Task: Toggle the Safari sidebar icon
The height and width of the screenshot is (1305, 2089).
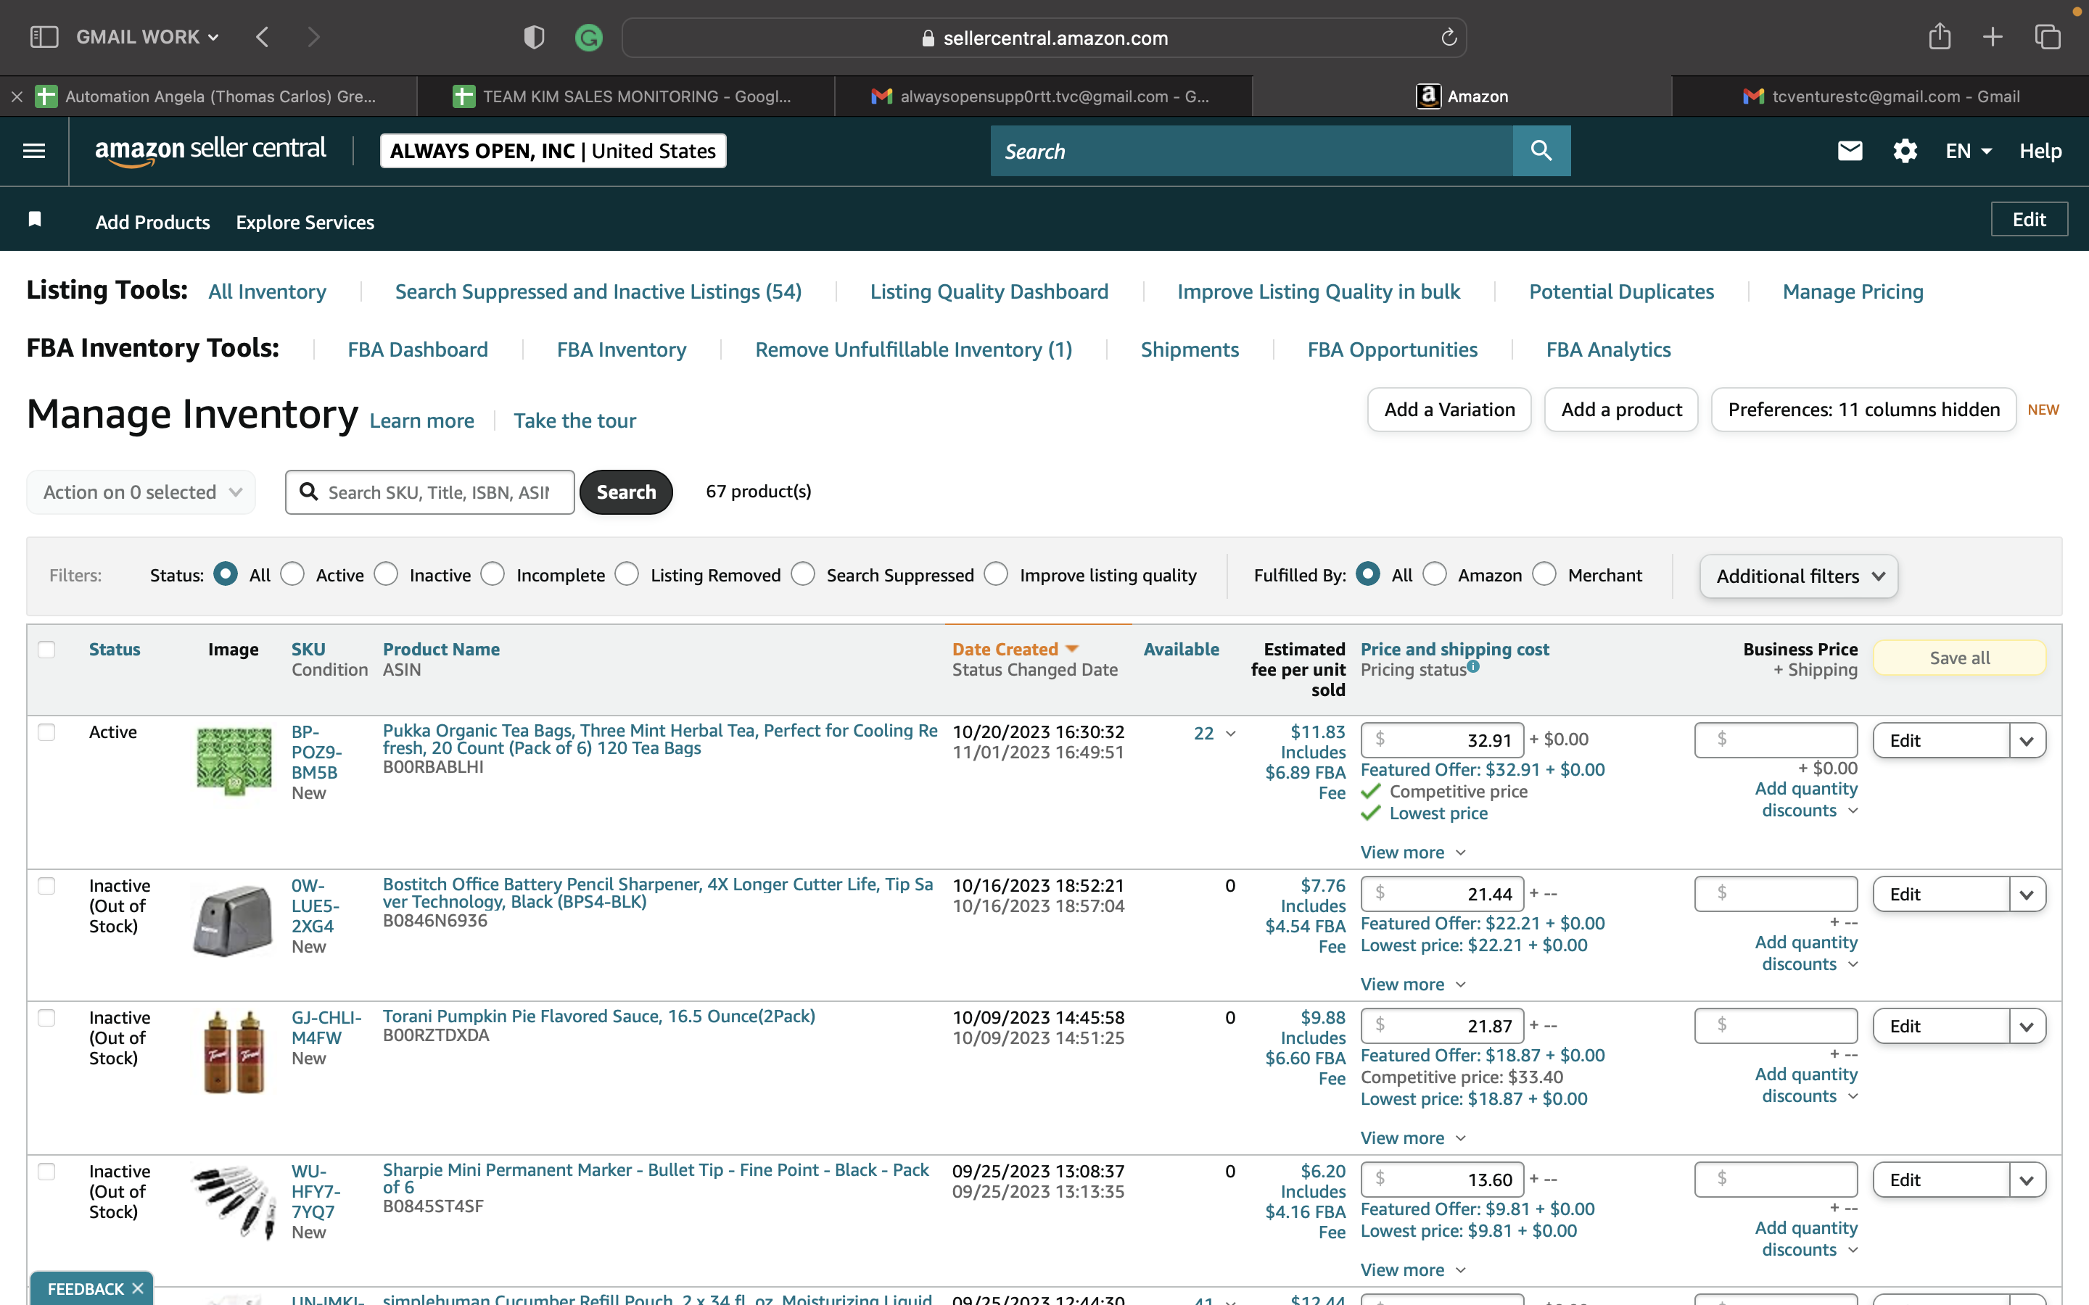Action: point(44,37)
